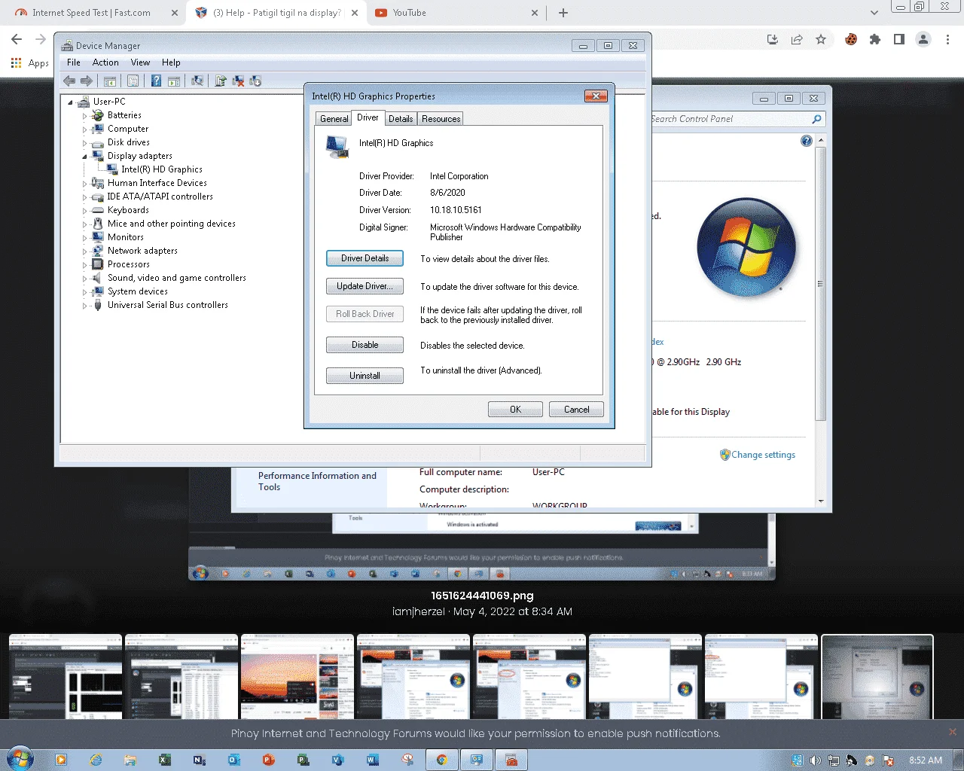This screenshot has height=771, width=964.
Task: Open the Chrome extensions puzzle icon
Action: click(x=875, y=39)
